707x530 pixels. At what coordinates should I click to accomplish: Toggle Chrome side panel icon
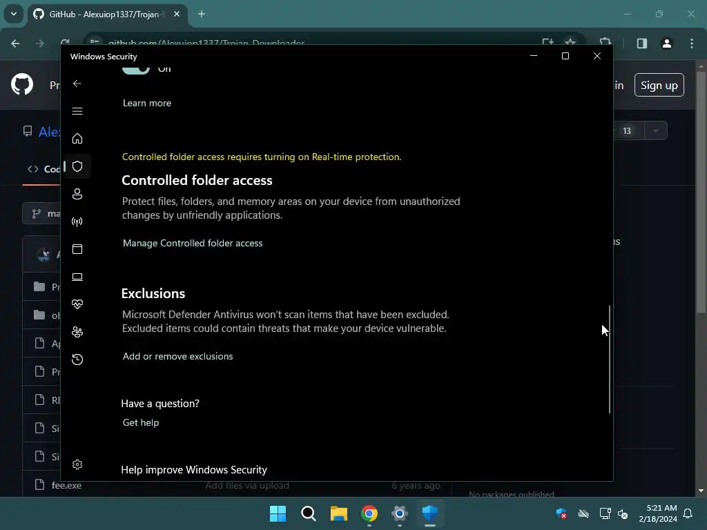pyautogui.click(x=642, y=43)
